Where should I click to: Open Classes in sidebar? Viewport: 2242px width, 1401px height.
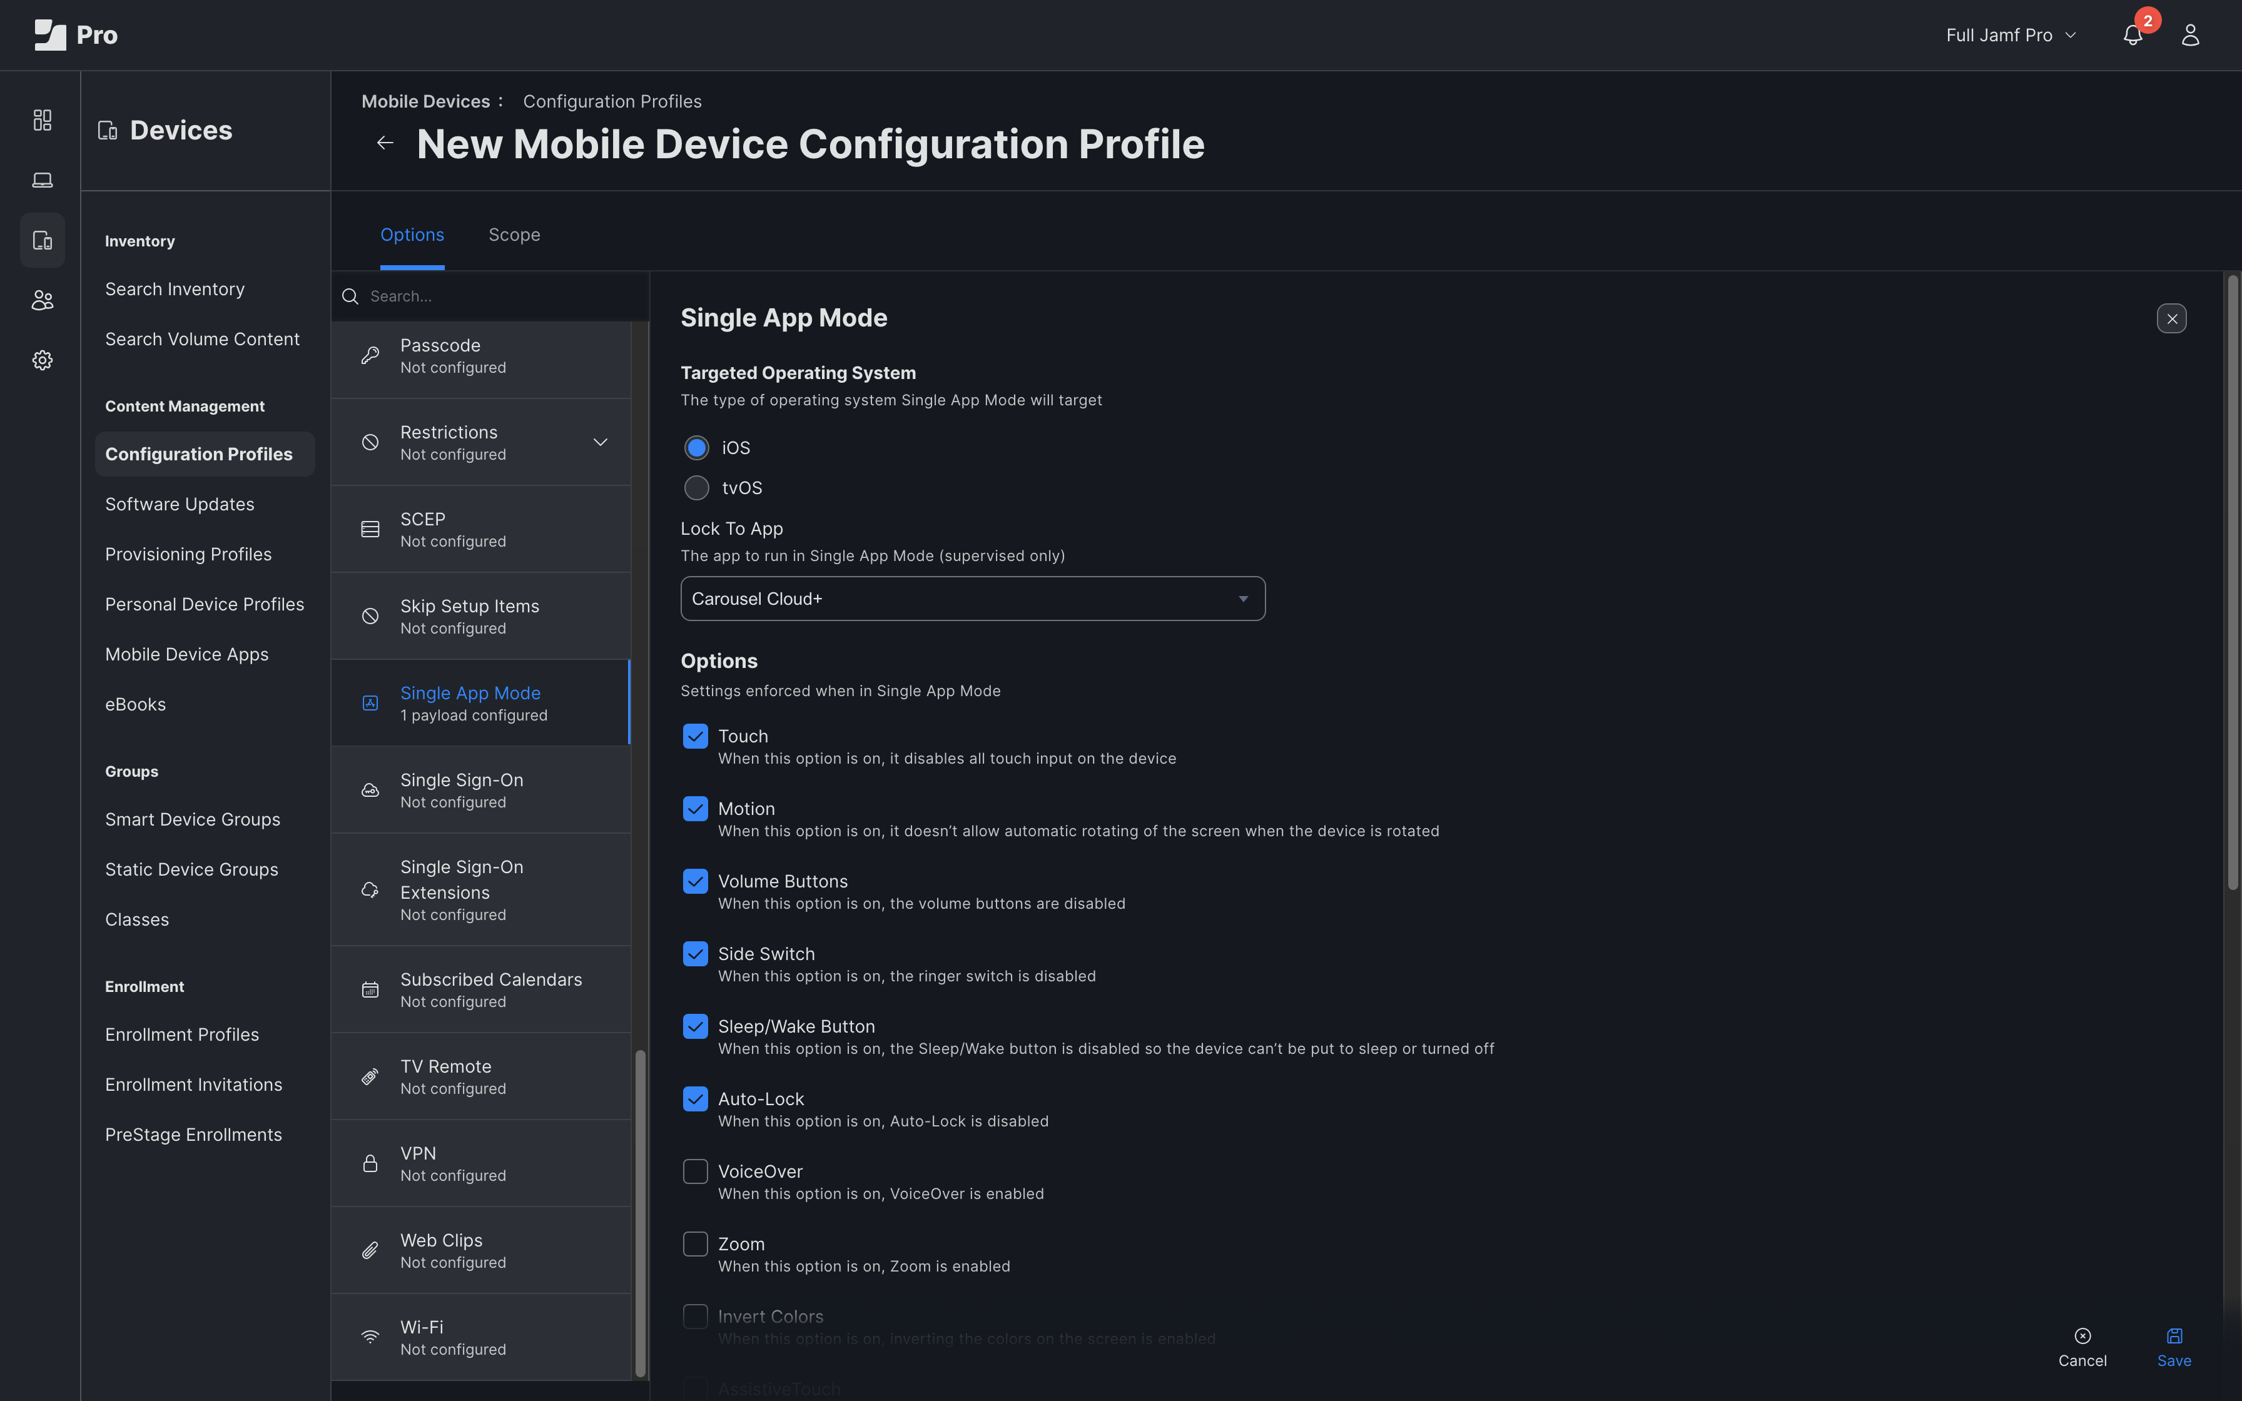coord(137,919)
